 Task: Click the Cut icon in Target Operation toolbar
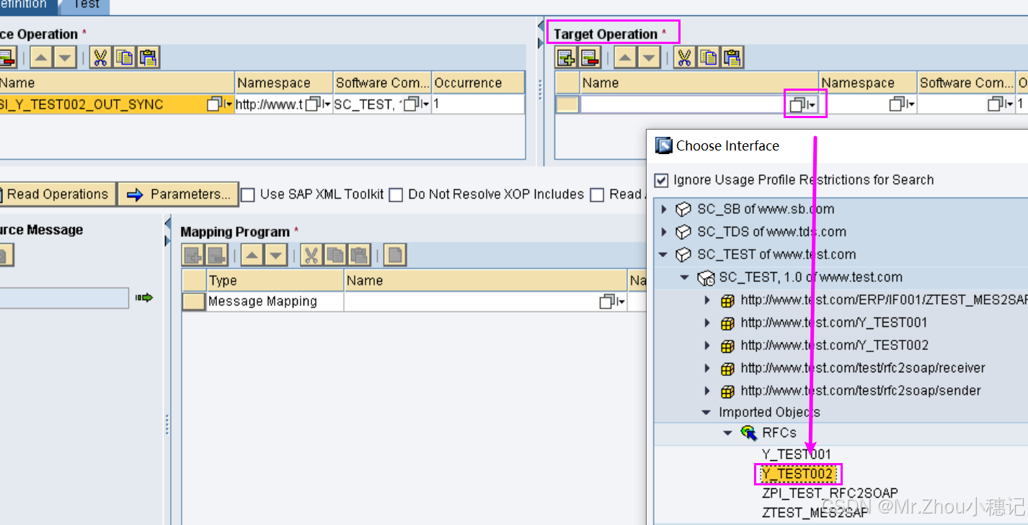[683, 57]
